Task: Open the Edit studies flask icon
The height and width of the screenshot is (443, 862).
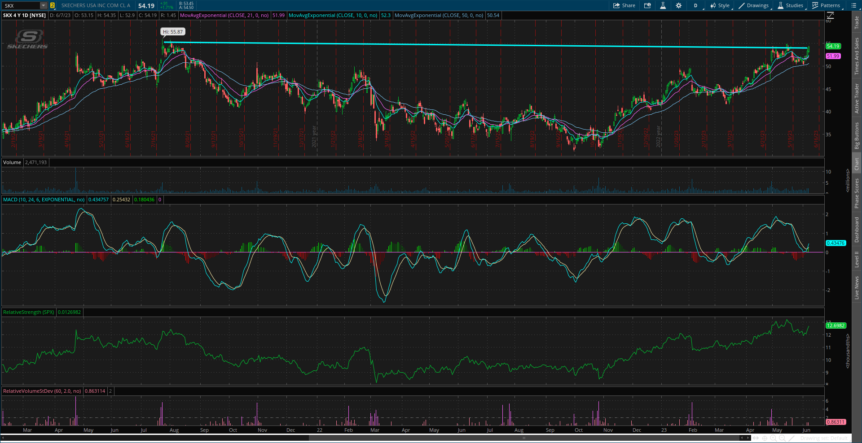Action: point(663,5)
